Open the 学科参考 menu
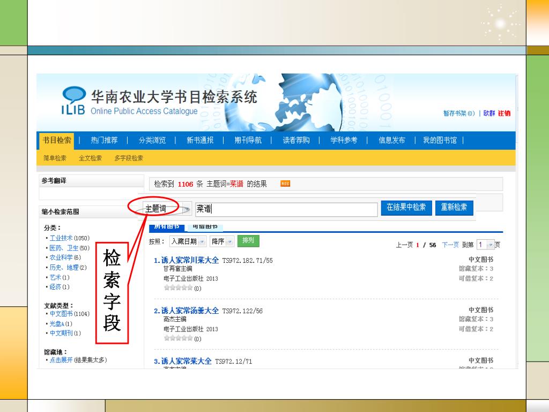This screenshot has width=549, height=412. pos(344,141)
